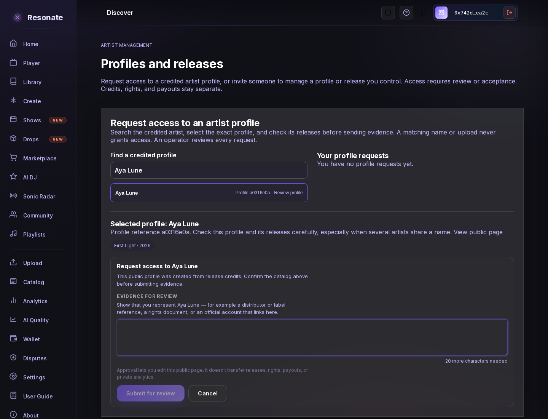Click the Wallet icon in sidebar
Image resolution: width=548 pixels, height=419 pixels.
click(13, 339)
